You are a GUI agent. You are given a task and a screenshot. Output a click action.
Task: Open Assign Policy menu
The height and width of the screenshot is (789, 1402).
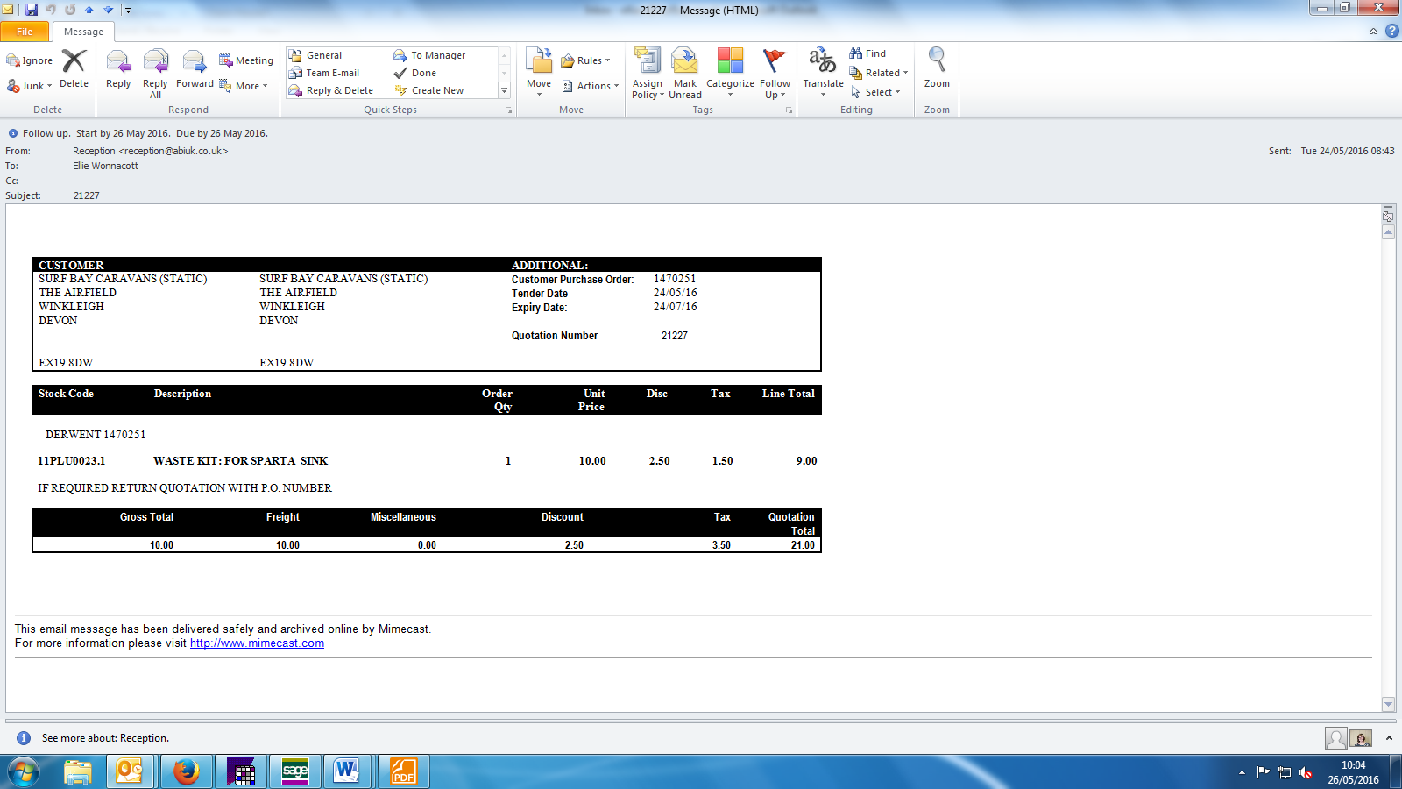tap(648, 74)
